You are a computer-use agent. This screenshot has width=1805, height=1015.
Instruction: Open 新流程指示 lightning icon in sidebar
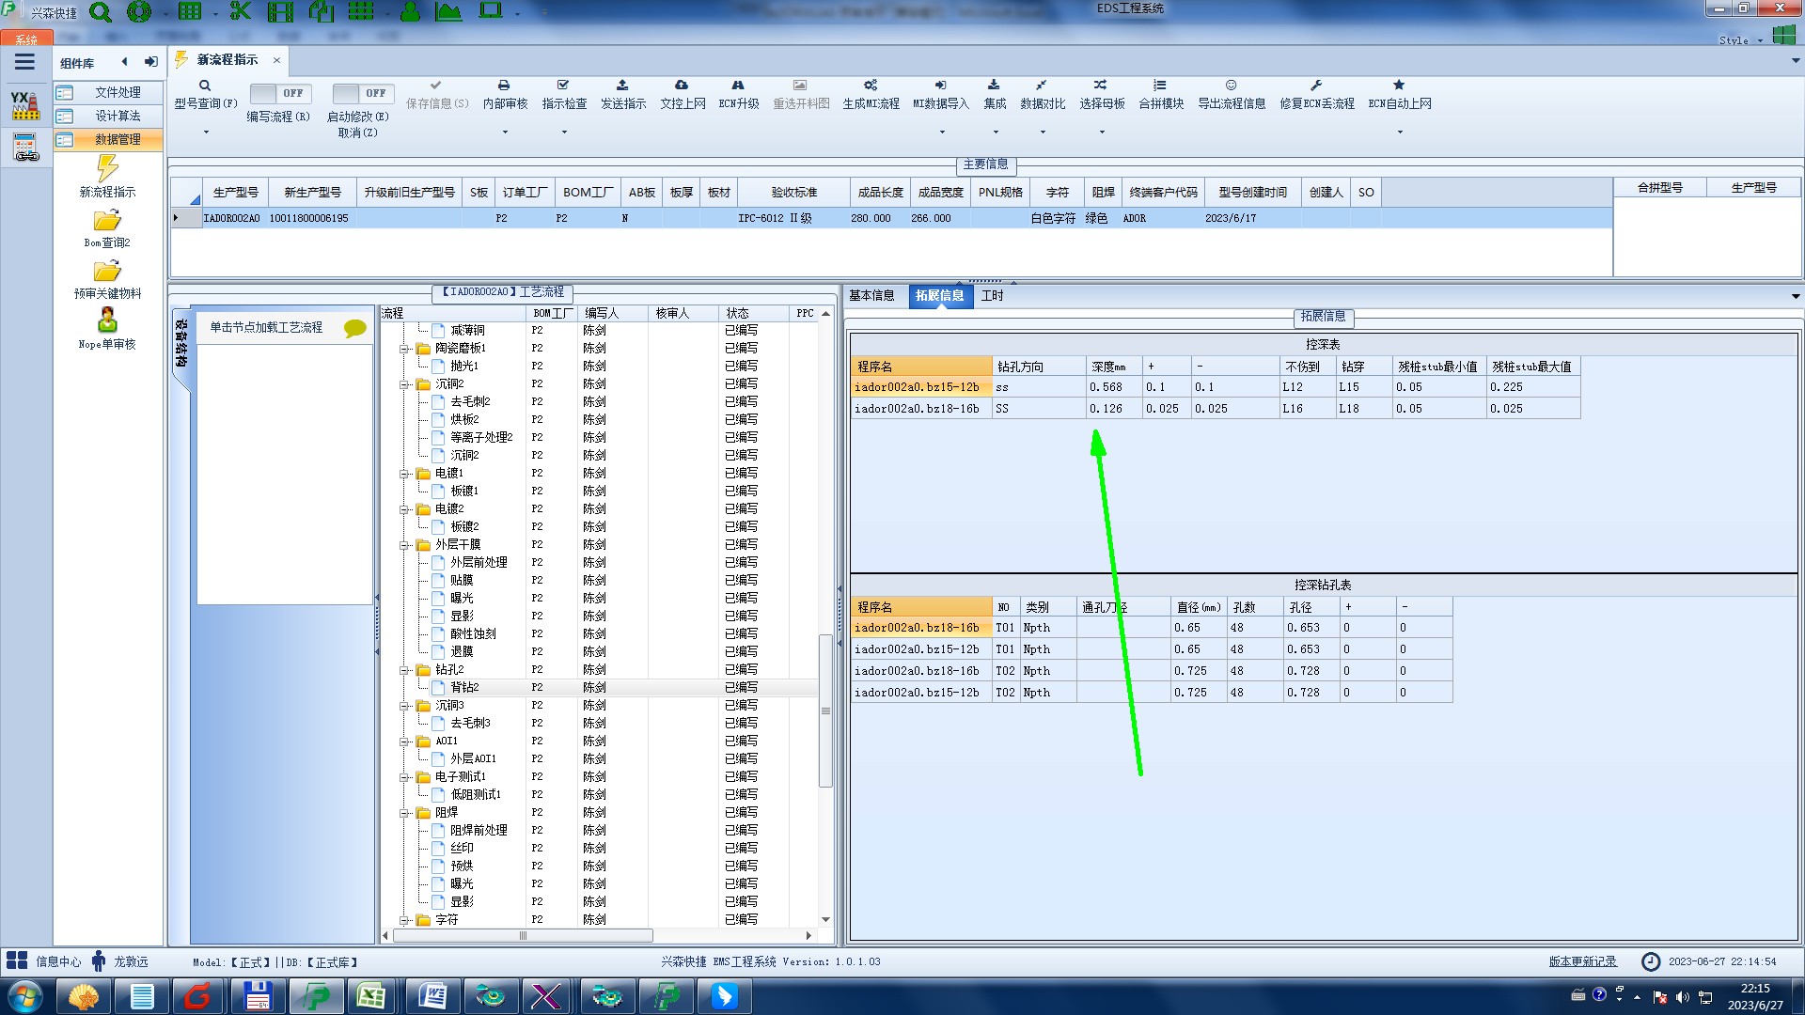[107, 169]
